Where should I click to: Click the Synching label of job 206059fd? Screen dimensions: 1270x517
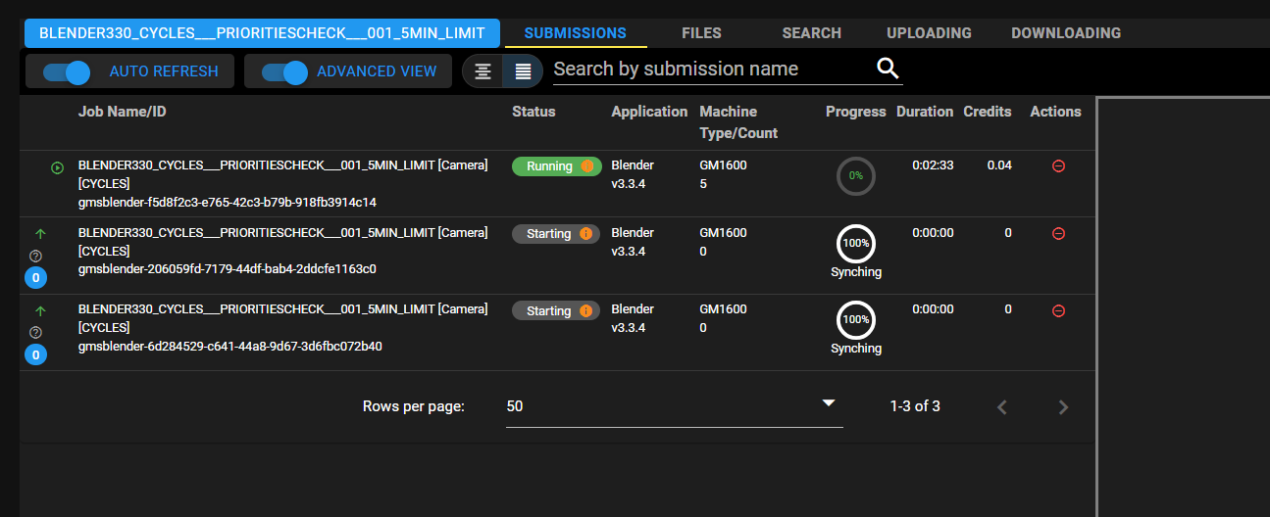pyautogui.click(x=856, y=272)
